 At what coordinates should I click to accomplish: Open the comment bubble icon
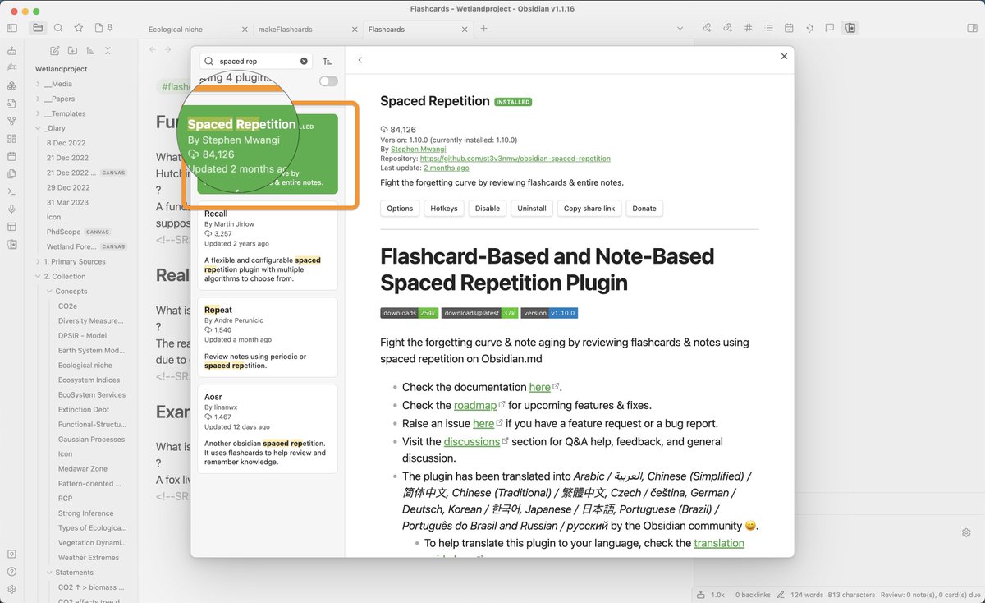pos(830,28)
